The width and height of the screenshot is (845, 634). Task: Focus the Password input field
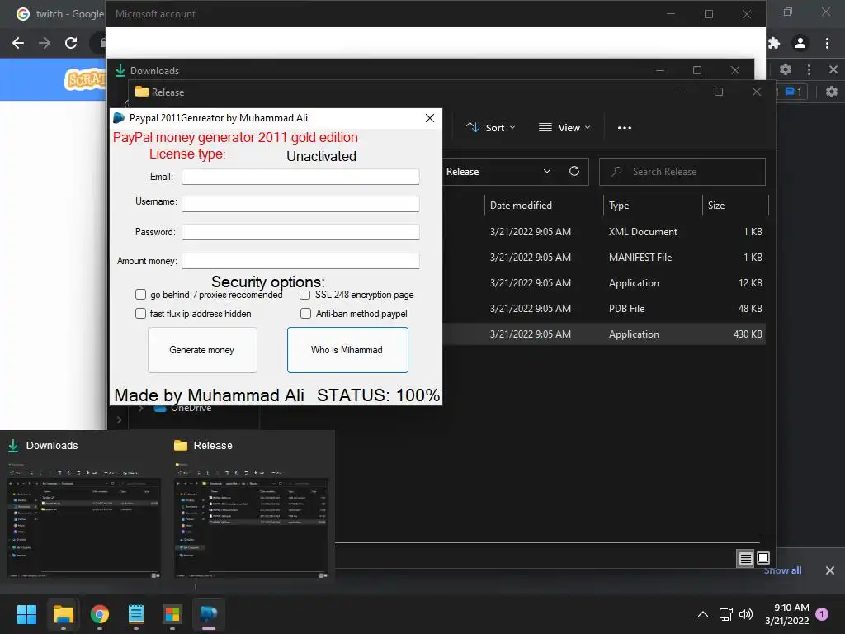click(300, 232)
